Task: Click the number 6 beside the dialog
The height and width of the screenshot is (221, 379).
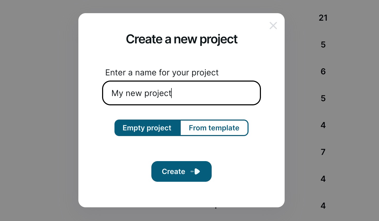Action: point(323,72)
